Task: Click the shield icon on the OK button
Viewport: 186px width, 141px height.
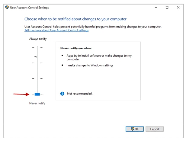Action: (133, 129)
